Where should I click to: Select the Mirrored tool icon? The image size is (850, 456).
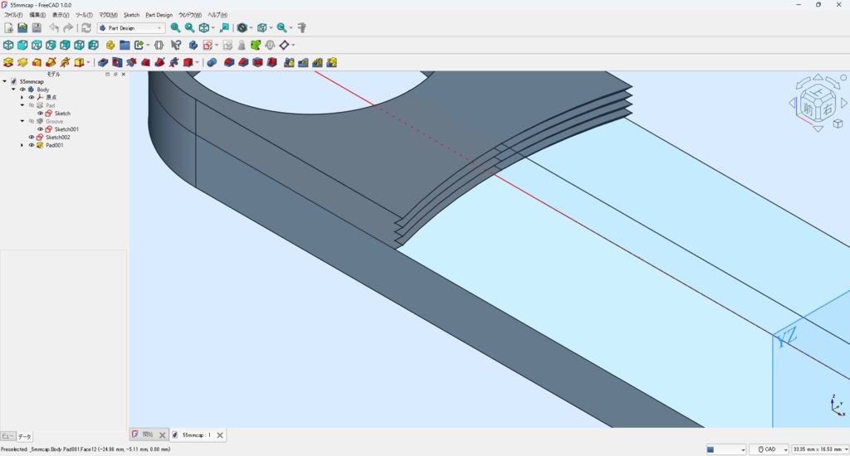[289, 62]
